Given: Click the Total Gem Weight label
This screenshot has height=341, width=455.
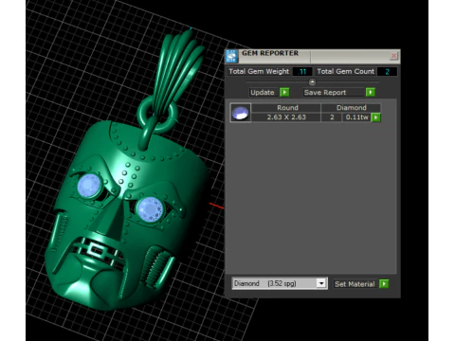Looking at the screenshot, I should (x=259, y=72).
